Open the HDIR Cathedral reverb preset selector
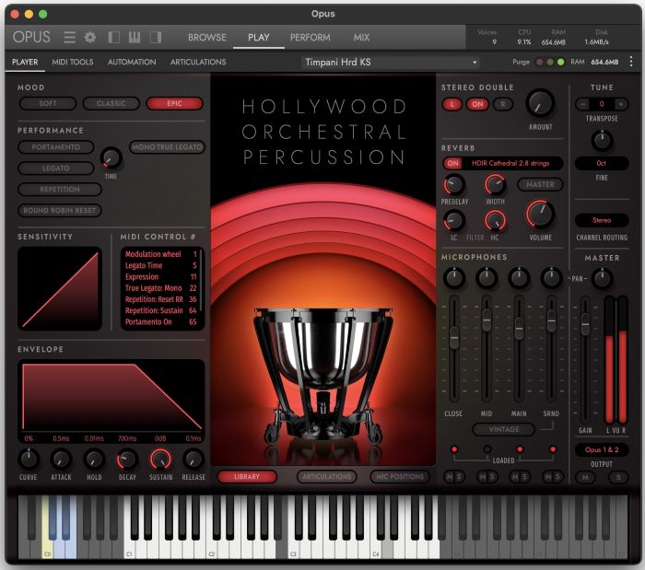This screenshot has height=570, width=645. click(510, 163)
